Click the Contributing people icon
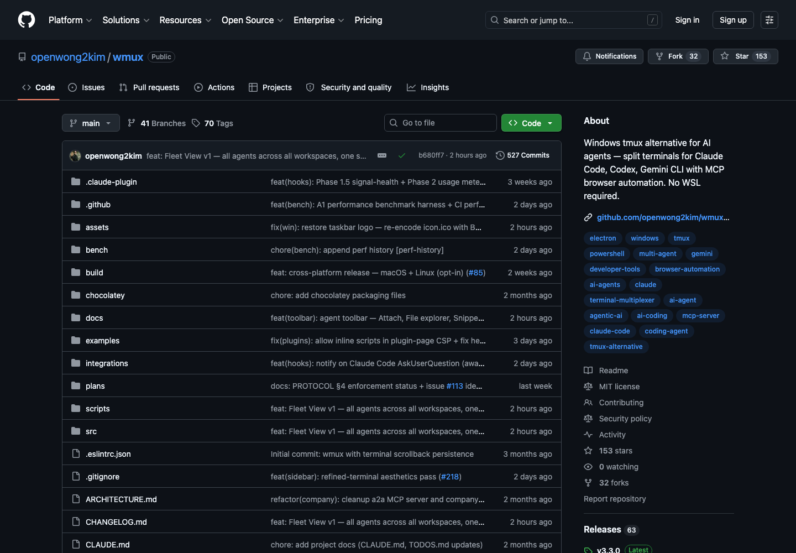796x553 pixels. [588, 403]
